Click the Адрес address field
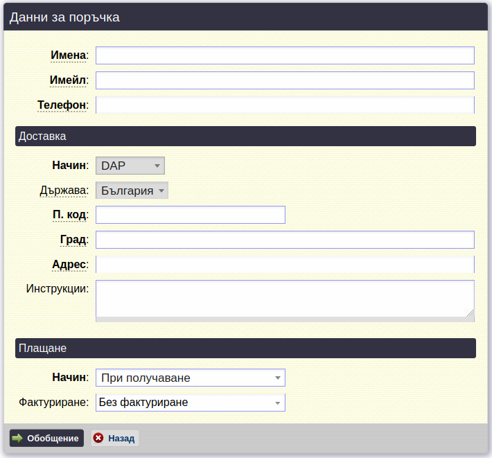Image resolution: width=492 pixels, height=458 pixels. [285, 265]
